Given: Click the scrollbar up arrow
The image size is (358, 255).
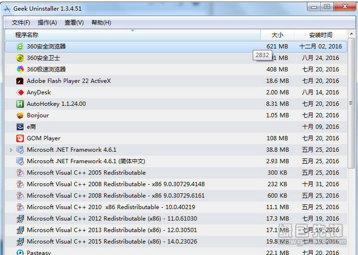Looking at the screenshot, I should 352,33.
